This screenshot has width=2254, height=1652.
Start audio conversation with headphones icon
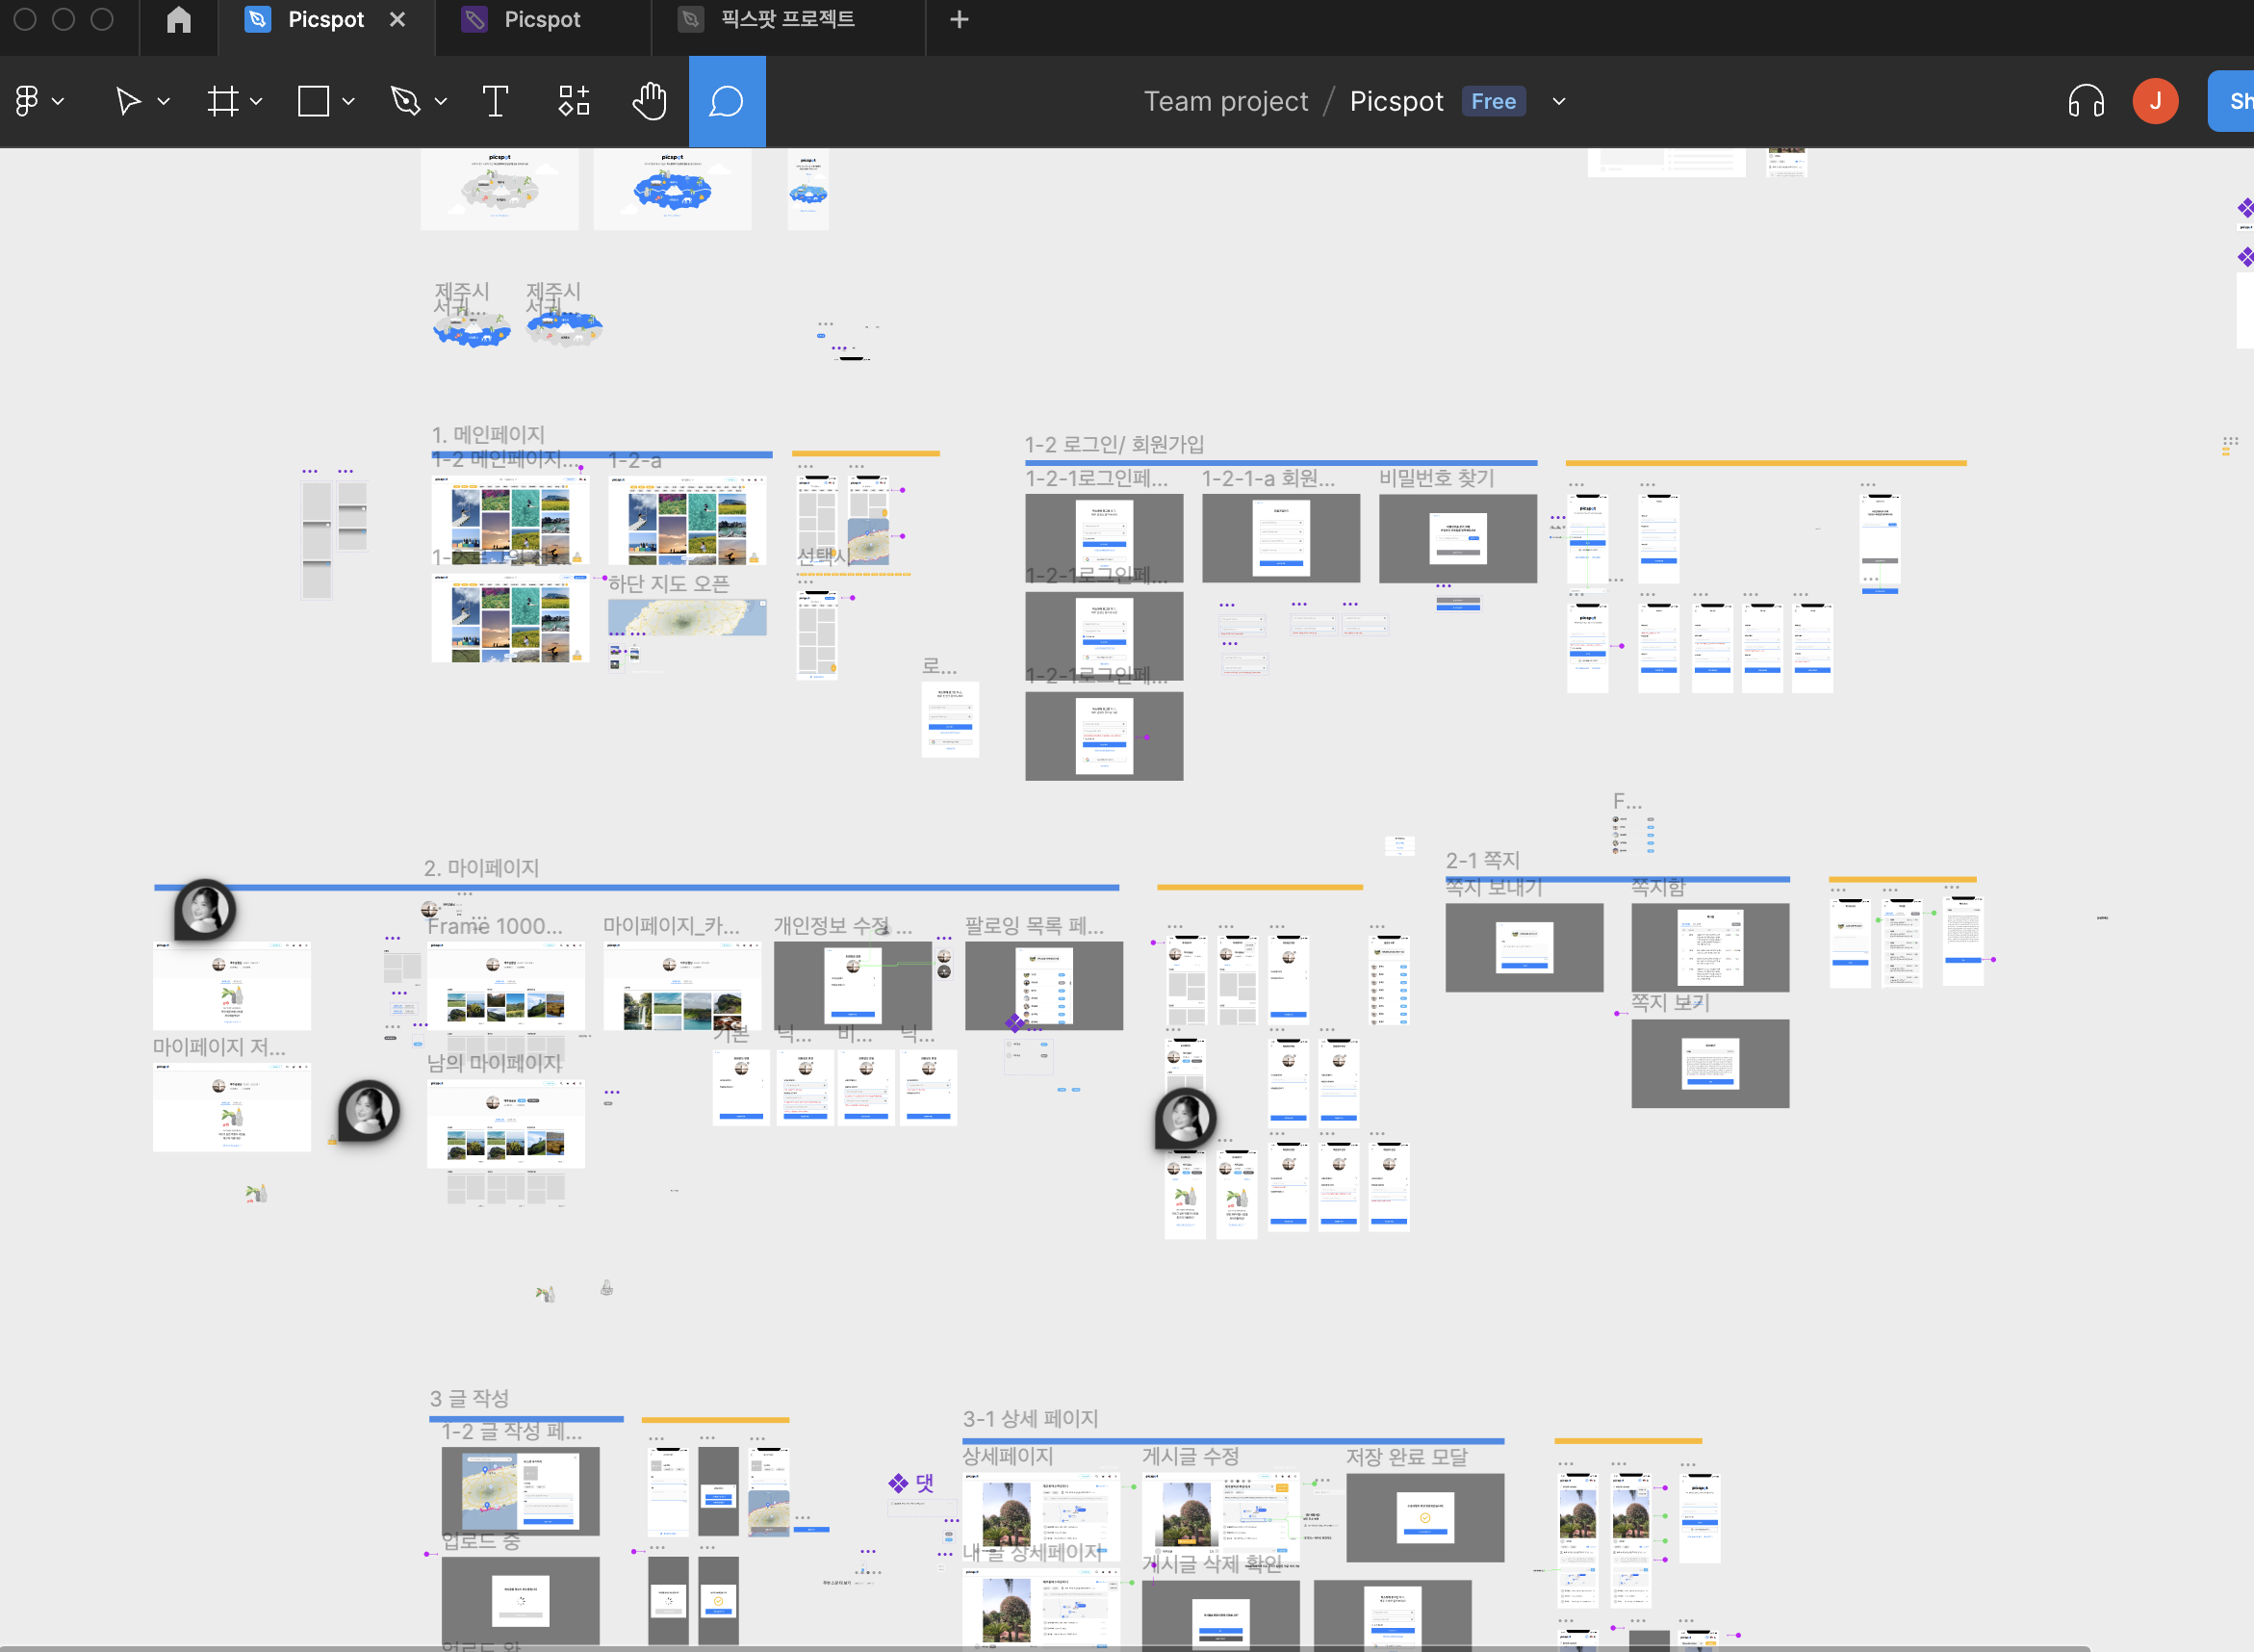(2085, 101)
